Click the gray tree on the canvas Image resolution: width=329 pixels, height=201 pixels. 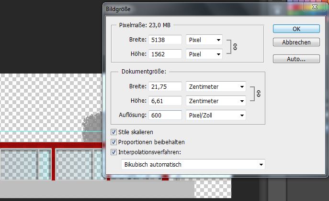[x=92, y=127]
